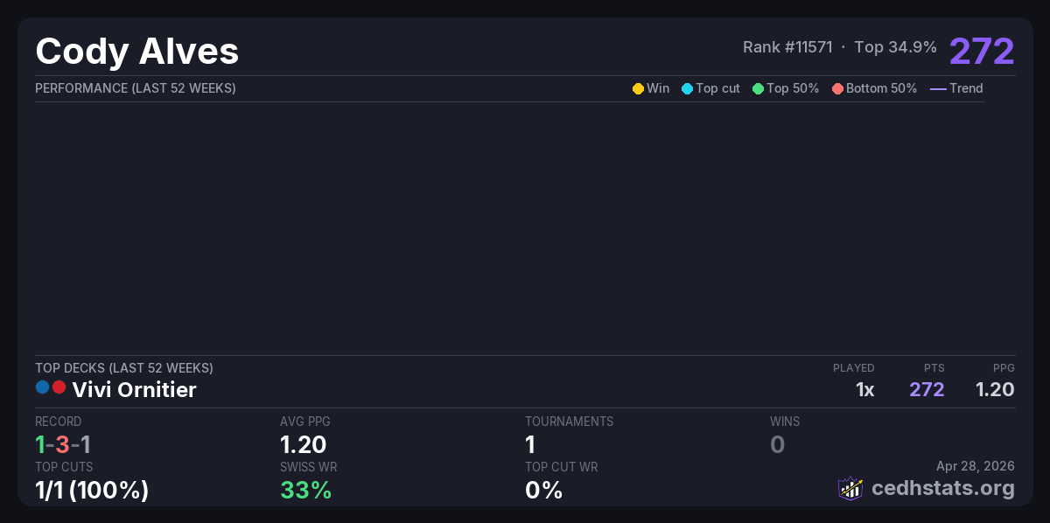Click the blue mana color dot
1050x523 pixels.
pyautogui.click(x=42, y=387)
